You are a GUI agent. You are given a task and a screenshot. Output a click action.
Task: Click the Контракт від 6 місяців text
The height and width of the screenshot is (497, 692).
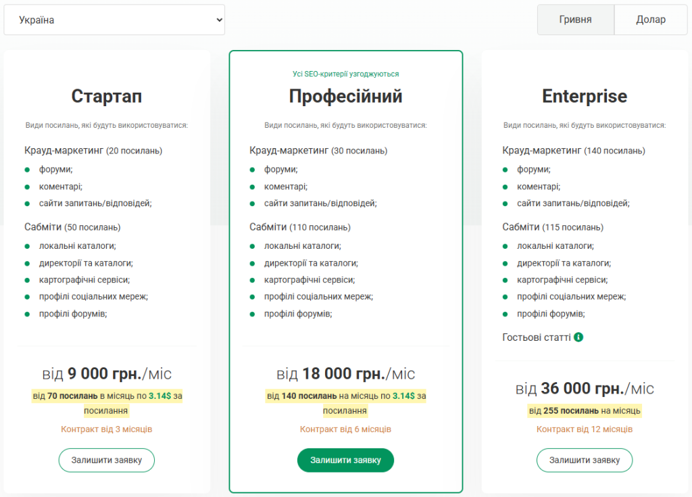click(x=345, y=429)
